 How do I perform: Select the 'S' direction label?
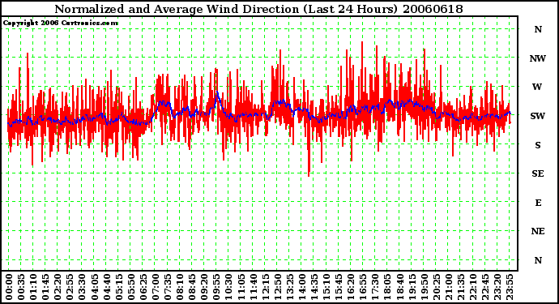pos(538,145)
